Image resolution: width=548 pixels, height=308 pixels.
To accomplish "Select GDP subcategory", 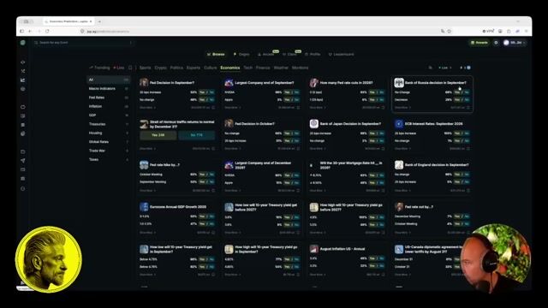I will (109, 115).
